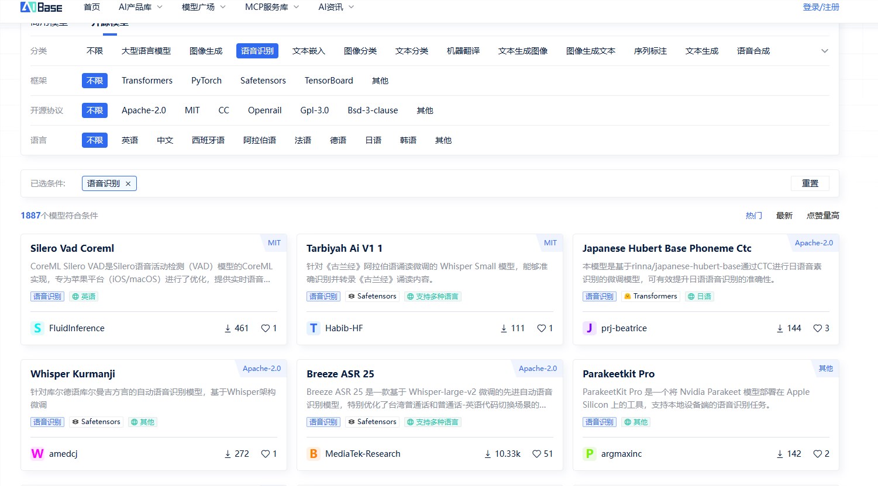Screen dimensions: 878x486
Task: Select 不限 in the 分类 category row
Action: click(95, 51)
